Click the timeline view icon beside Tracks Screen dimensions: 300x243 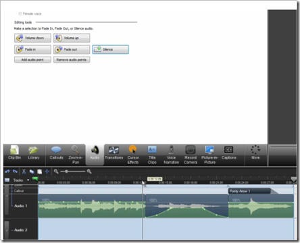(7, 180)
